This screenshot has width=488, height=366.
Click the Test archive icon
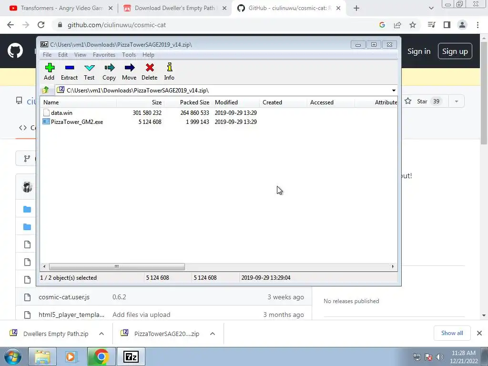tap(89, 71)
